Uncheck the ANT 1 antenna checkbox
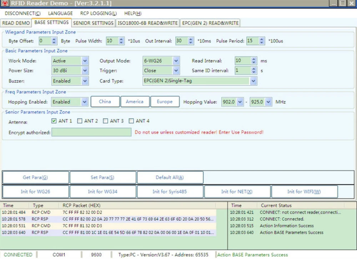357x259 pixels. tap(54, 121)
